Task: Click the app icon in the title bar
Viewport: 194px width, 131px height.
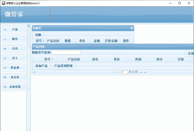Action: click(x=4, y=3)
